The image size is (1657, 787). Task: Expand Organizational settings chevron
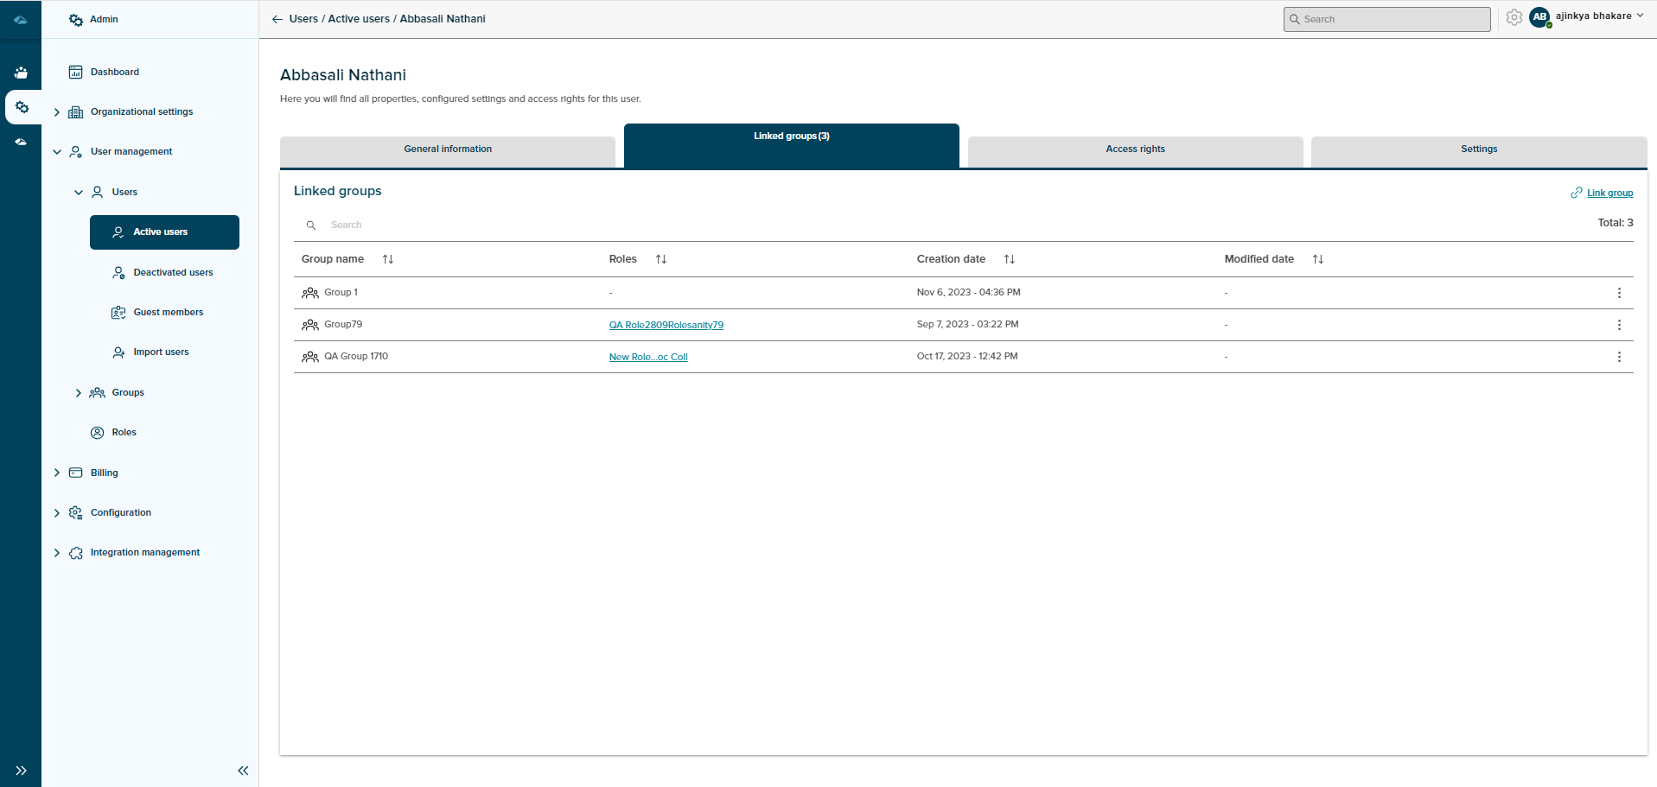57,112
